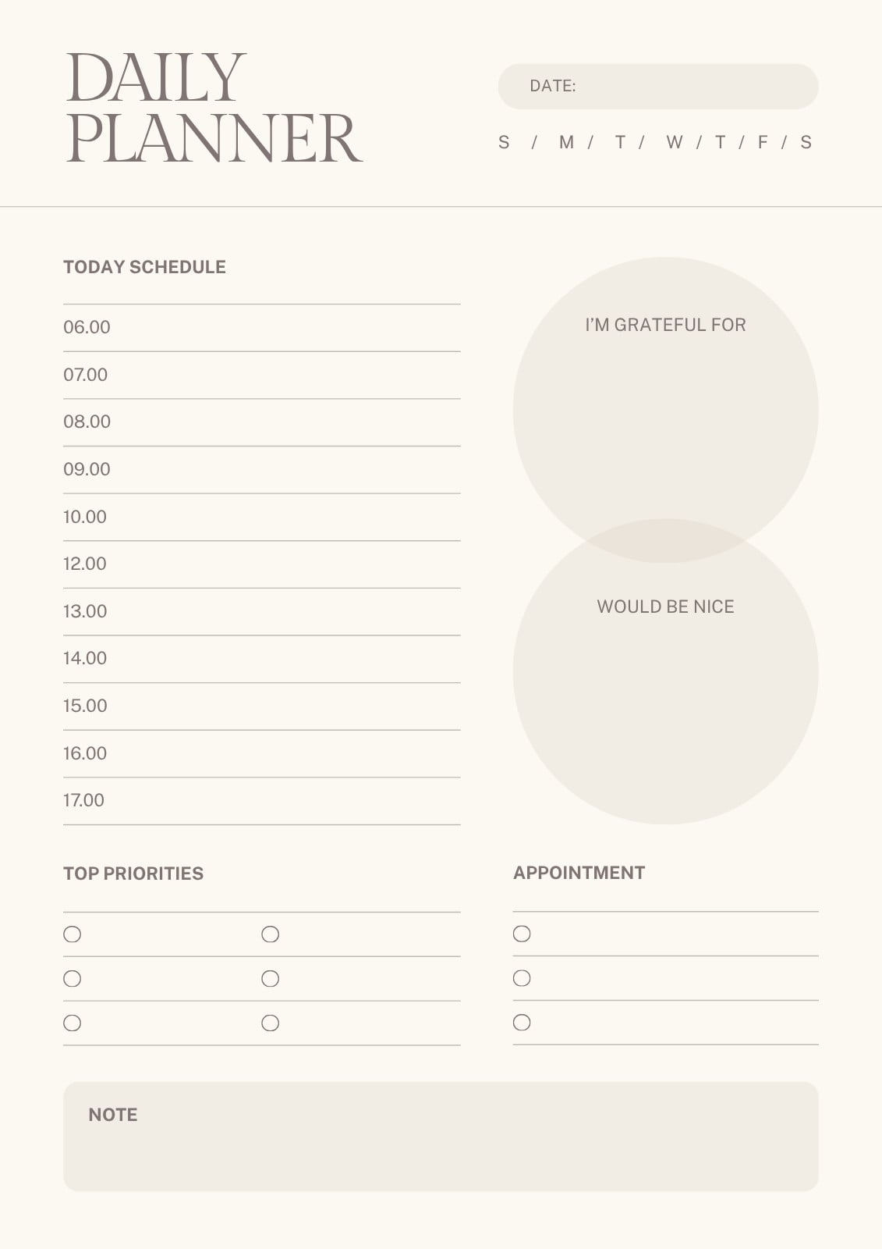This screenshot has height=1249, width=882.
Task: Check the third Appointment circle
Action: 522,1023
